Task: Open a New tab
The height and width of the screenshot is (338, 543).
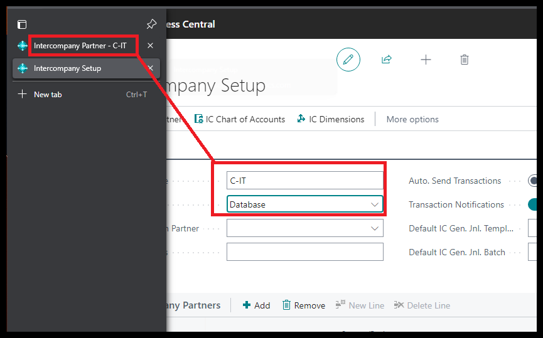Action: click(x=48, y=95)
